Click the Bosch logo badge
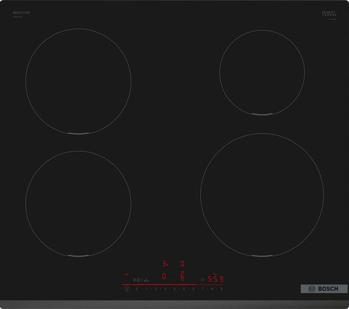Viewport: 349px width, 309px height. tap(324, 289)
